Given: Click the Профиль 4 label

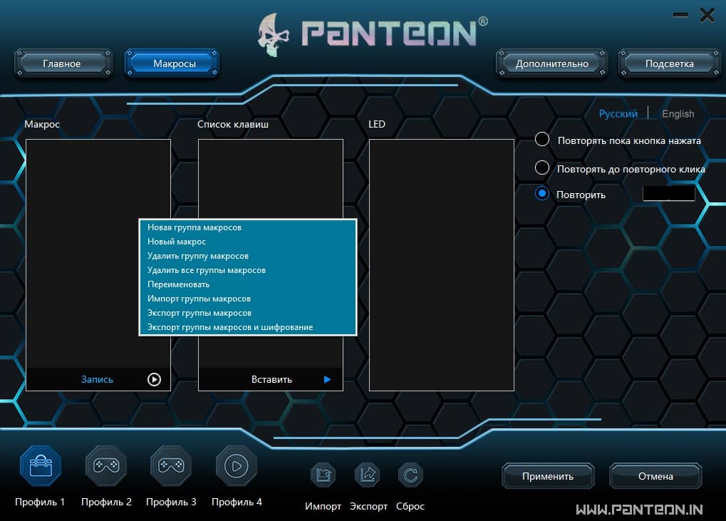Looking at the screenshot, I should tap(237, 502).
